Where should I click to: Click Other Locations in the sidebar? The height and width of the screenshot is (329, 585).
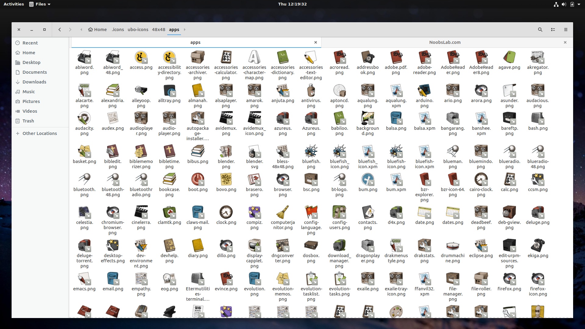pos(40,133)
